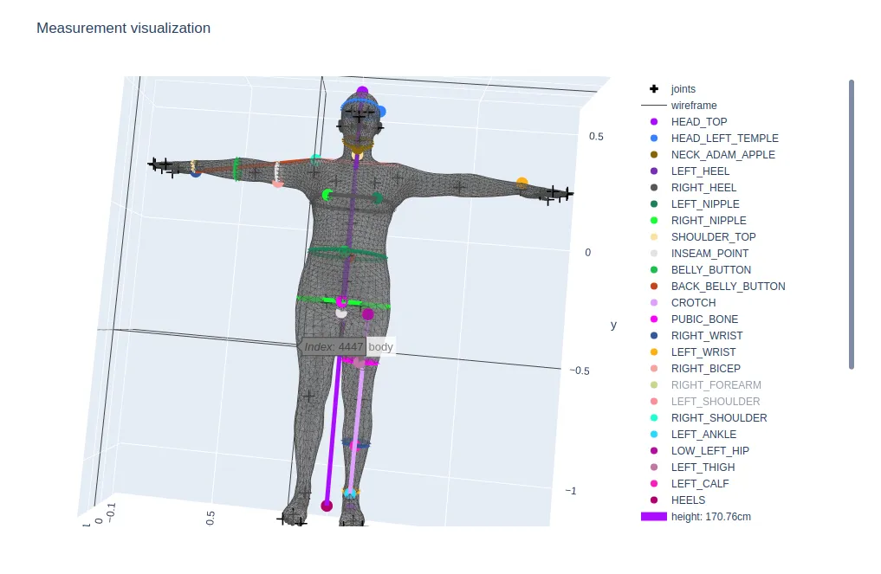The width and height of the screenshot is (881, 574).
Task: Hide RIGHT_WRIST legend entry
Action: [x=707, y=335]
